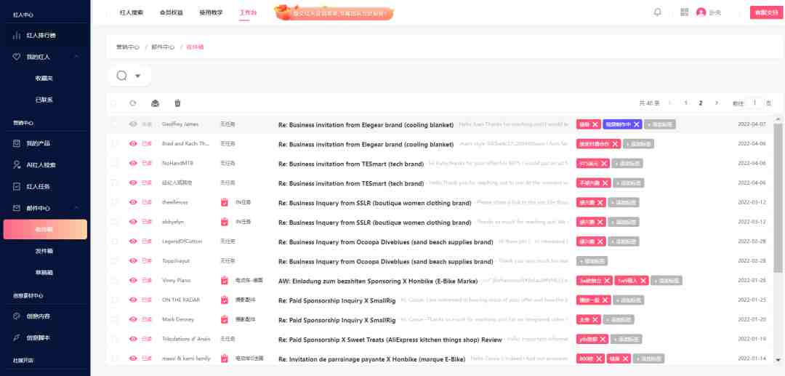Open 发件箱 in the sidebar
The image size is (785, 376).
[44, 251]
